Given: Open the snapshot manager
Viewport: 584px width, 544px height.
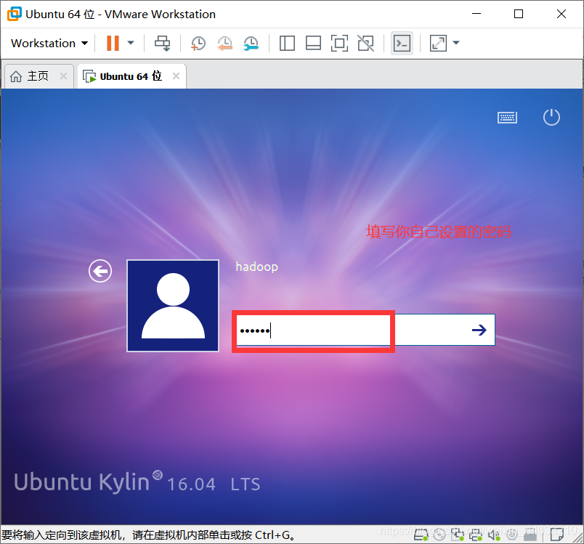Looking at the screenshot, I should pyautogui.click(x=251, y=43).
